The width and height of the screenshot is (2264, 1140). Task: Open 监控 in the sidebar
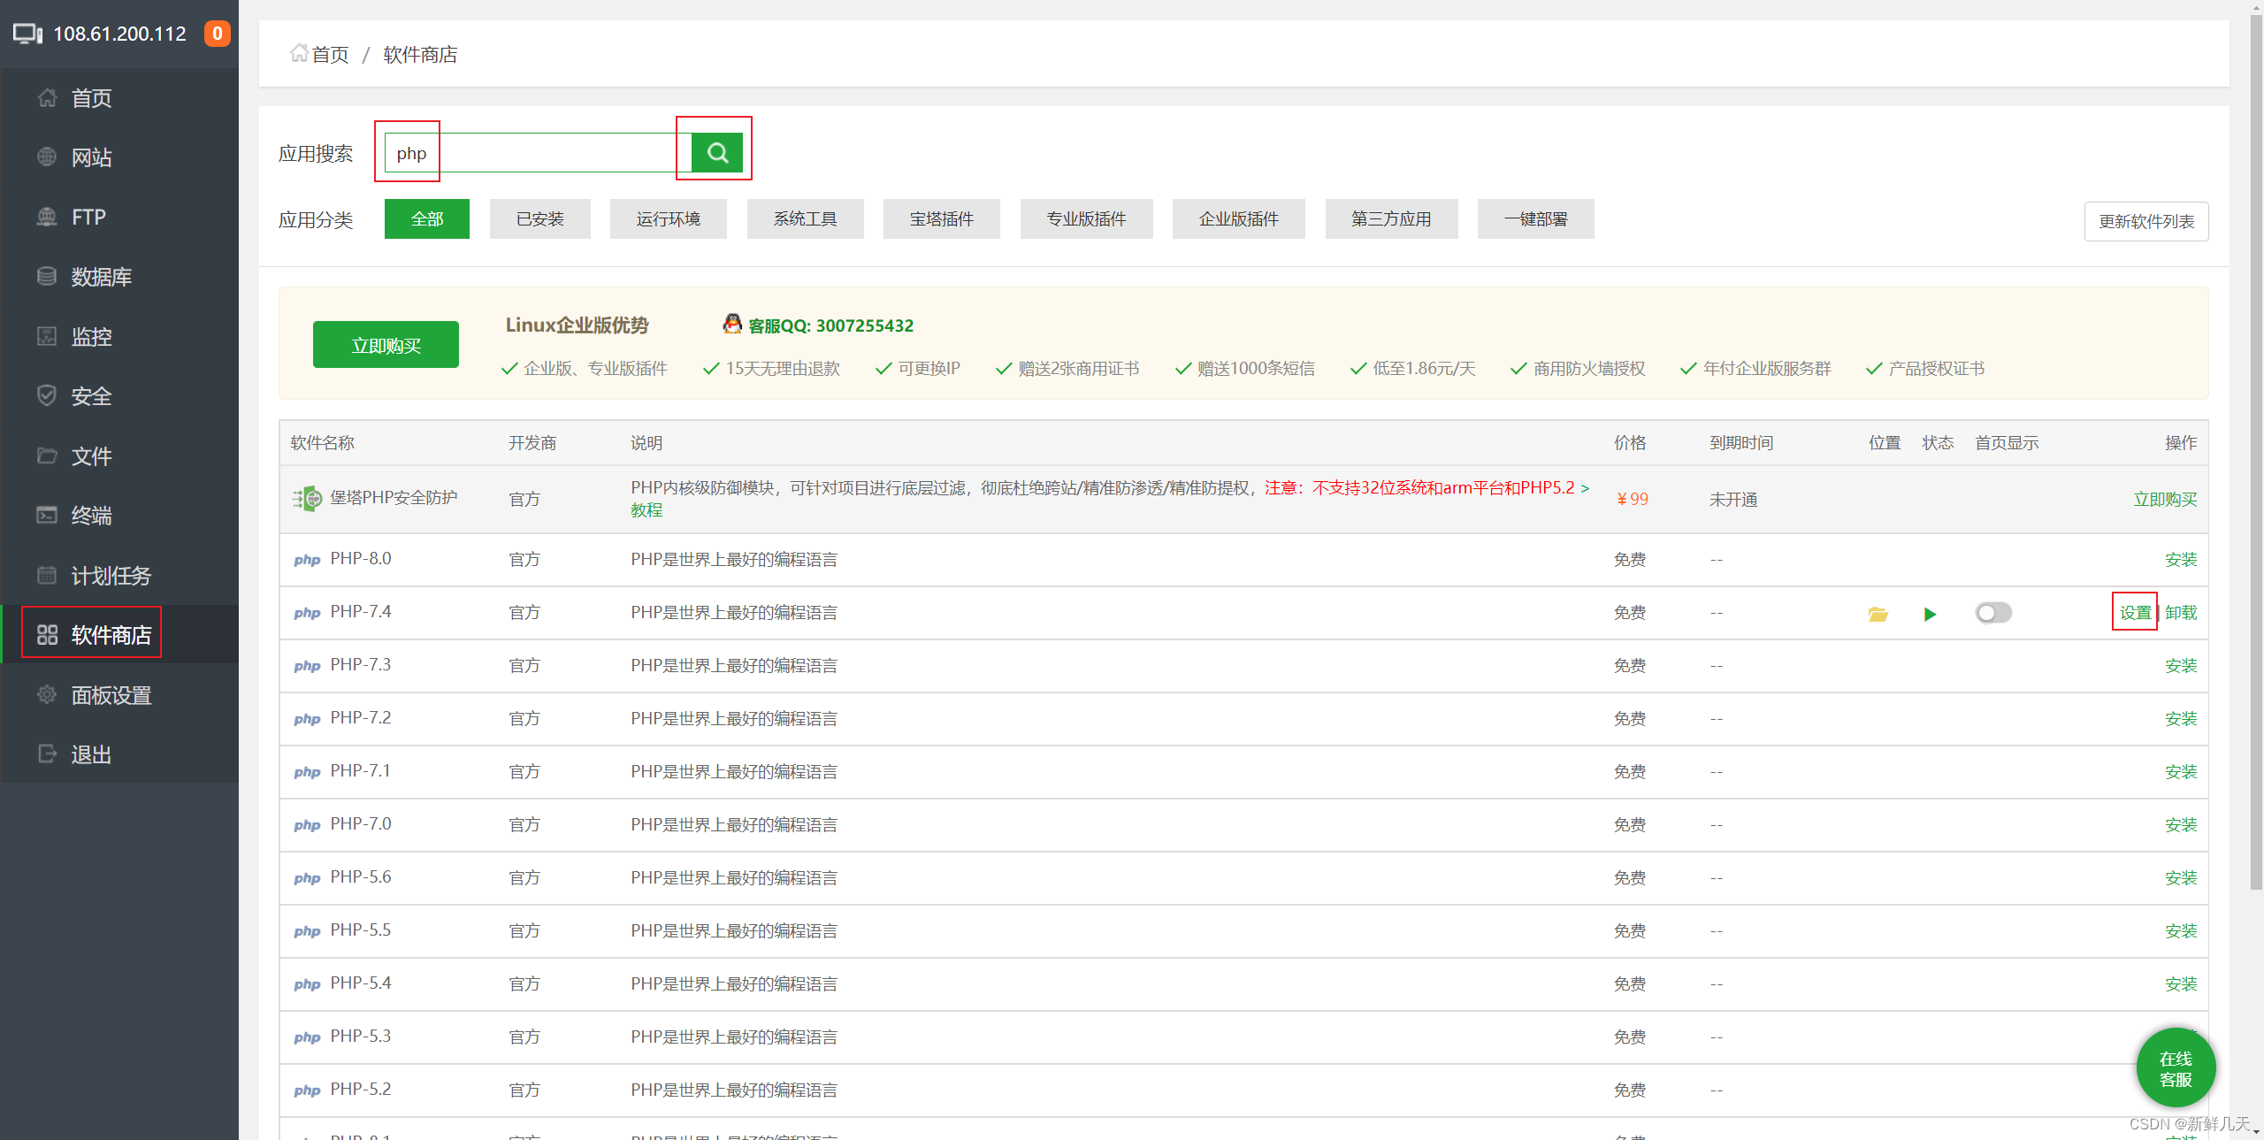click(x=119, y=337)
